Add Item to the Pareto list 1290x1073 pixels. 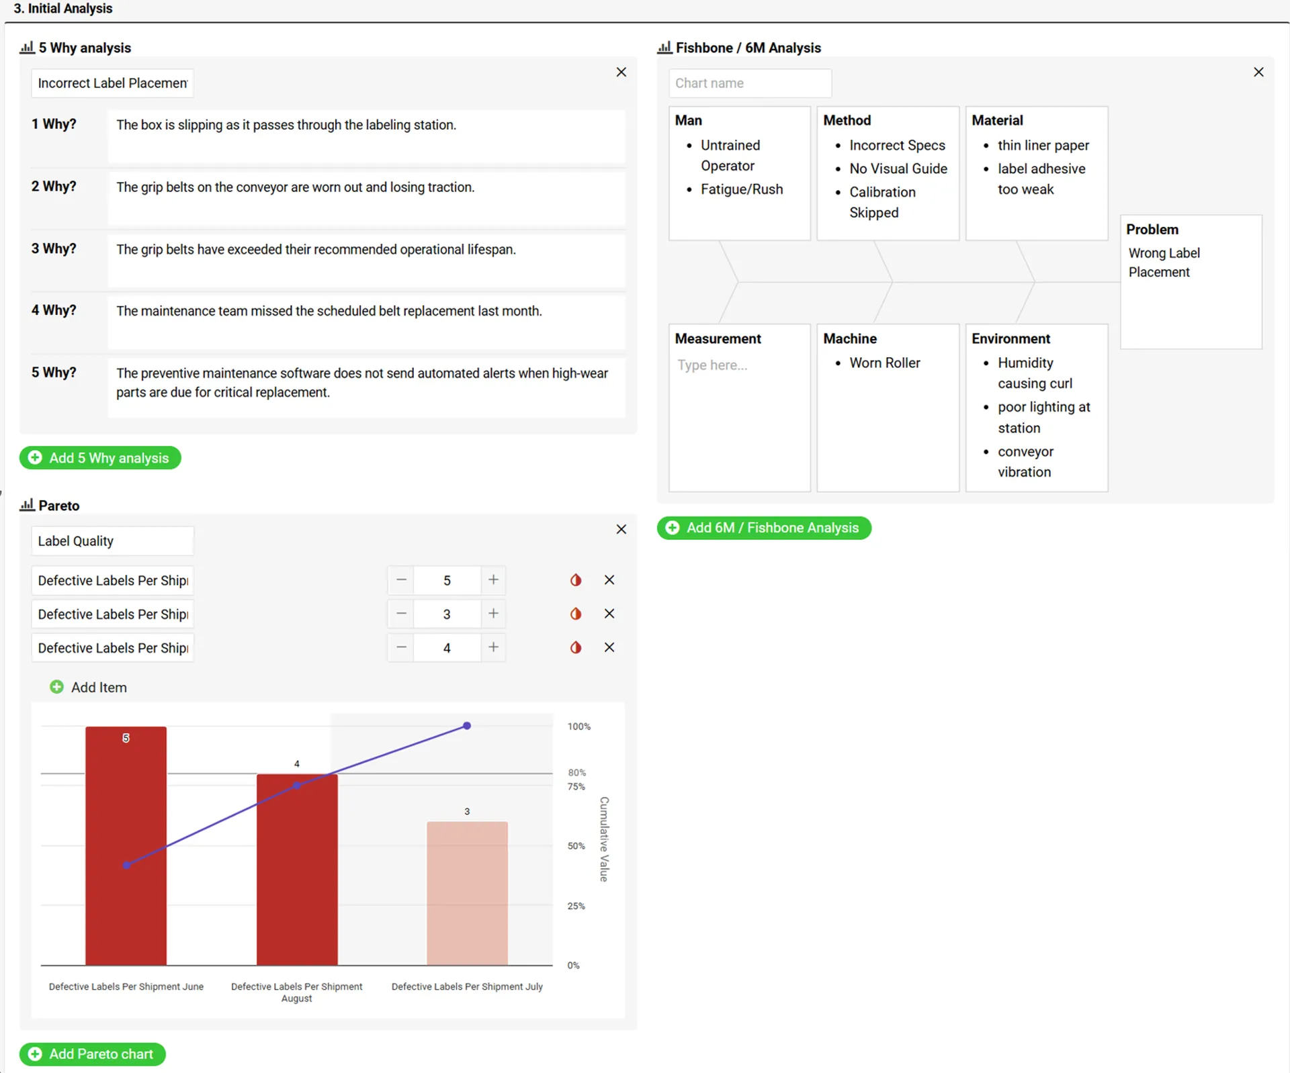coord(89,687)
